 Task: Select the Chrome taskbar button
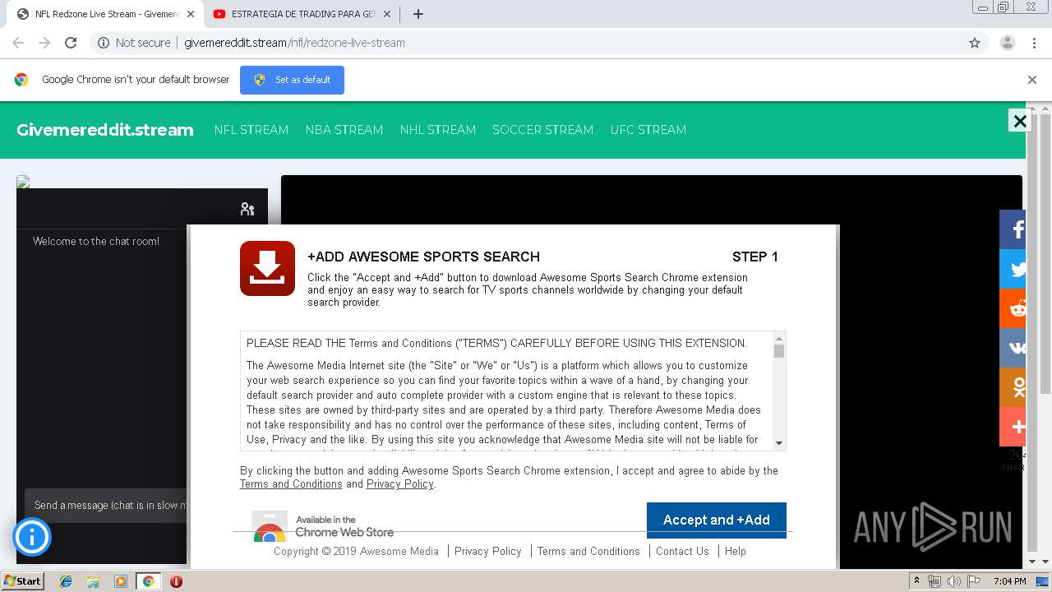tap(148, 581)
